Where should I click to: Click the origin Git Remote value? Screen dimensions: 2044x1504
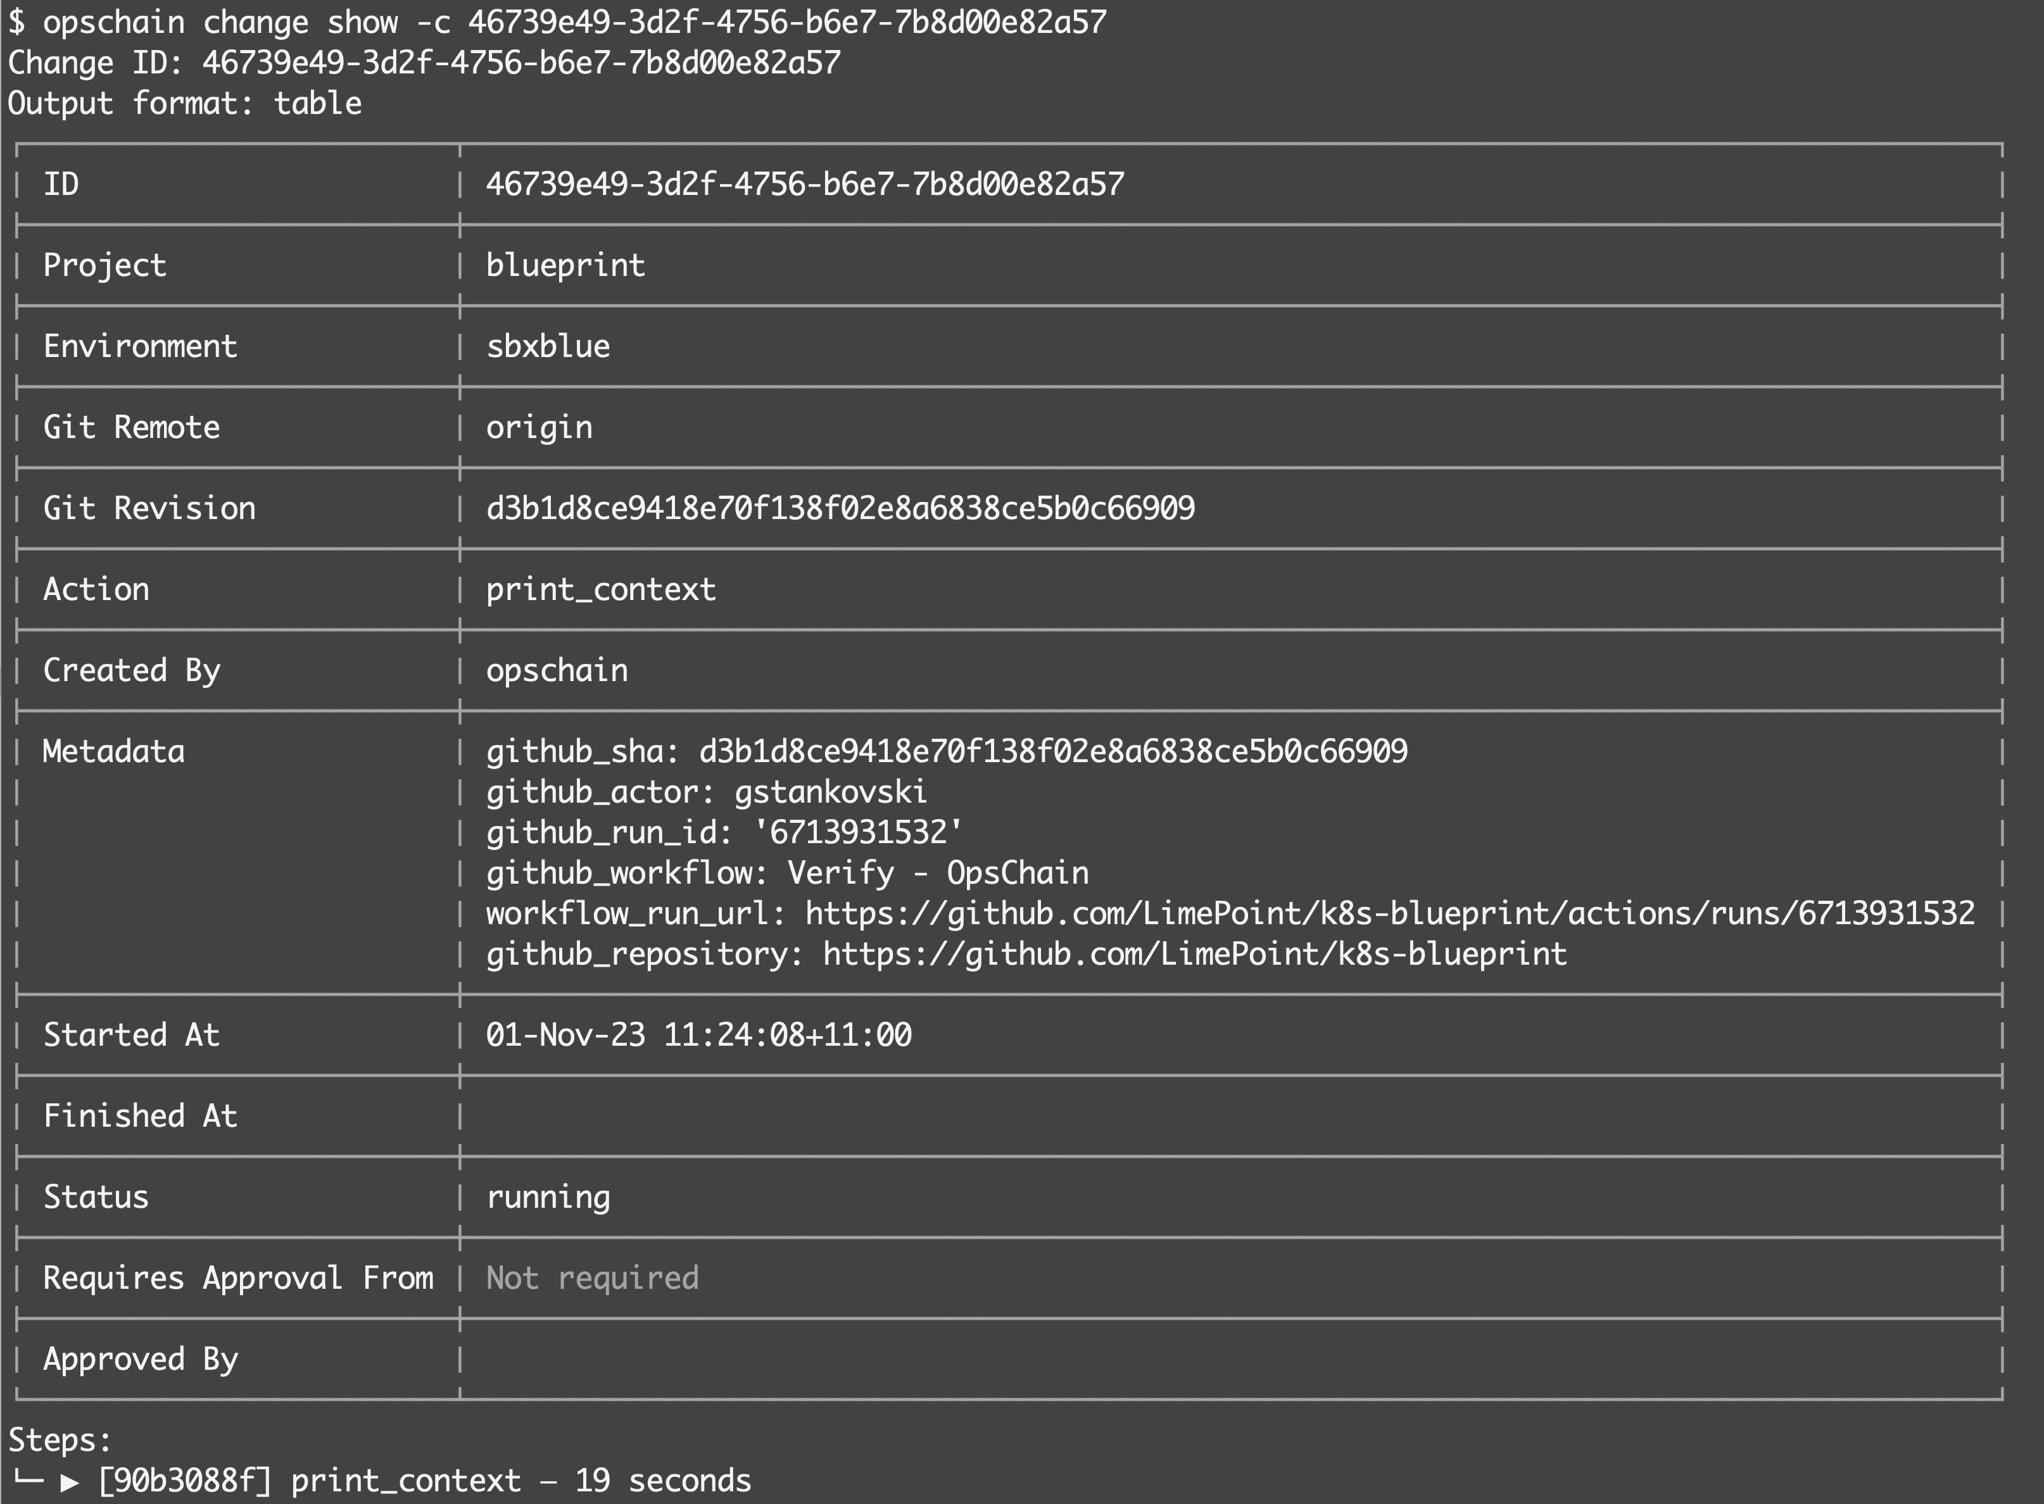click(x=539, y=428)
